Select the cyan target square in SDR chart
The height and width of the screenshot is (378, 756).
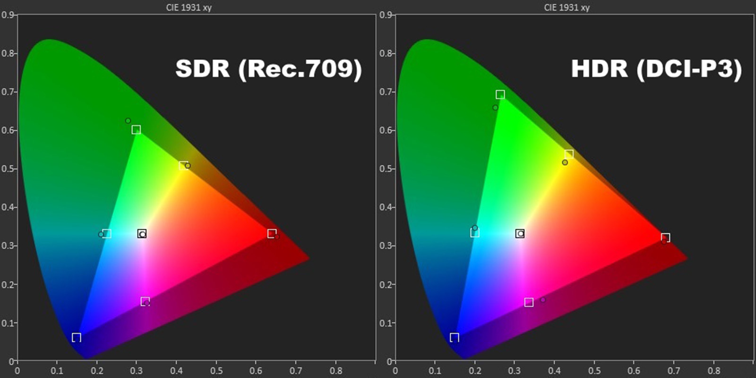[x=107, y=233]
